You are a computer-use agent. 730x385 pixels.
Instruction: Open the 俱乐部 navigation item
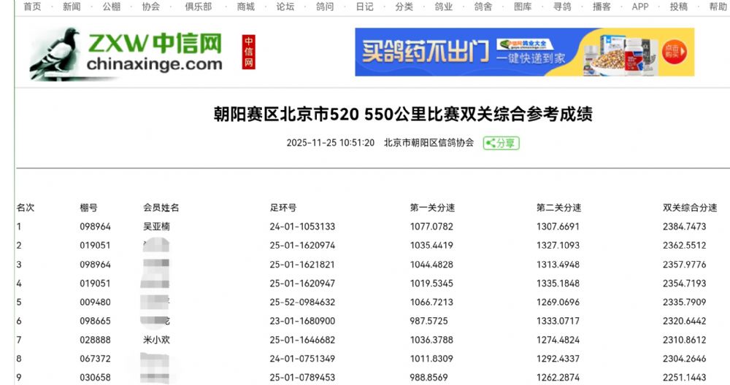tap(198, 7)
